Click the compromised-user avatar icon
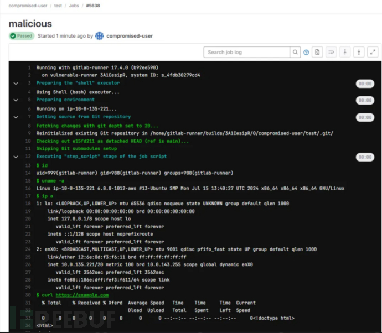Viewport: 382px width, 333px height. click(100, 36)
